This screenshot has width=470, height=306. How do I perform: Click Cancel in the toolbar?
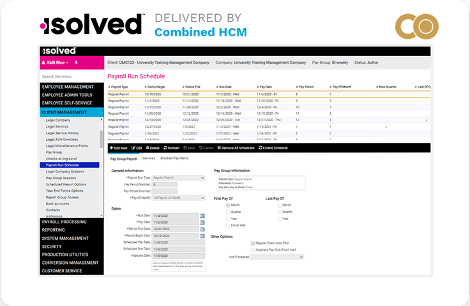pyautogui.click(x=206, y=148)
